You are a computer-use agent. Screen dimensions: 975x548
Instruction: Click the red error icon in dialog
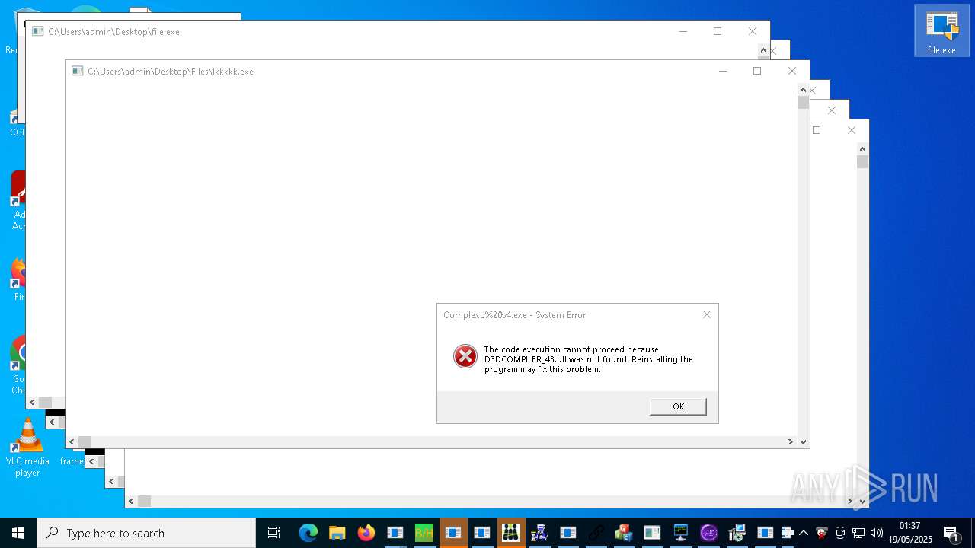click(465, 356)
